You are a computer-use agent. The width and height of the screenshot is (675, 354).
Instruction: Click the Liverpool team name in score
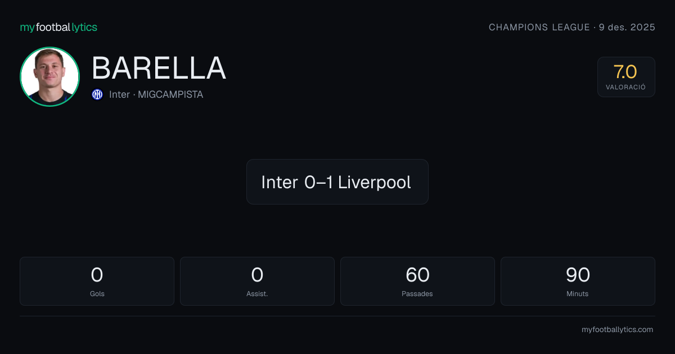(x=374, y=182)
